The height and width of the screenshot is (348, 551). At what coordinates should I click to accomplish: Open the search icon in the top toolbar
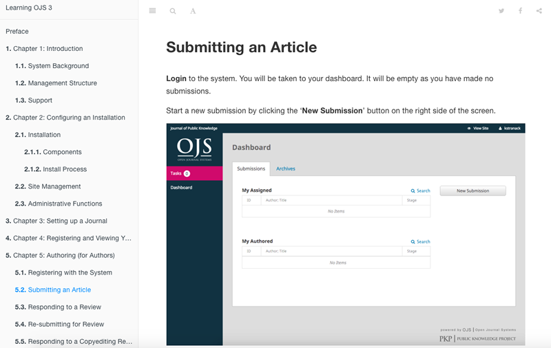click(x=173, y=11)
